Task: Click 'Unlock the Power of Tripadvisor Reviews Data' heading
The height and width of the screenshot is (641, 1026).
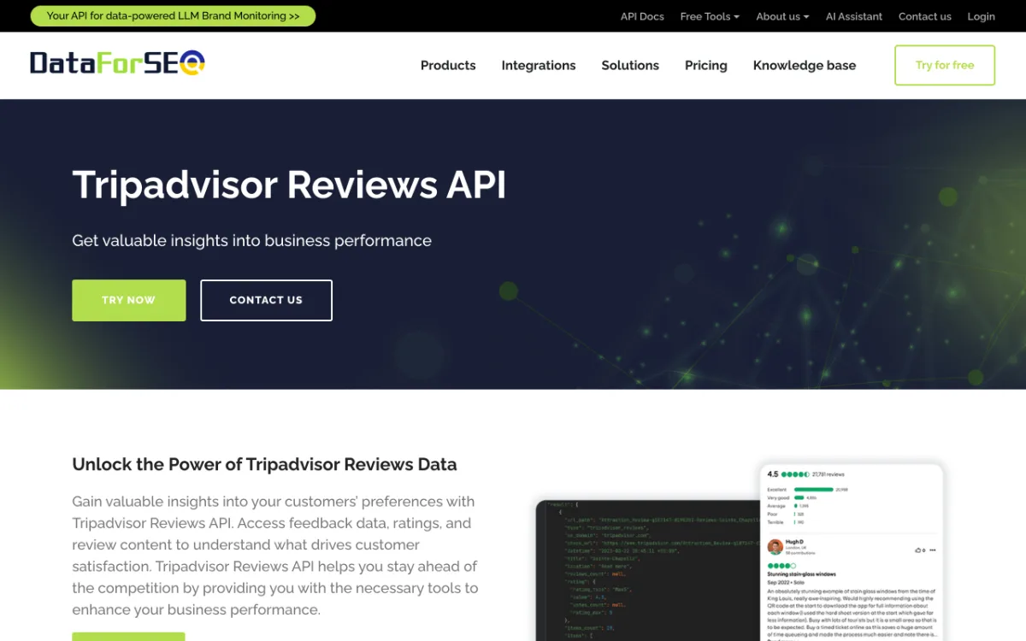Action: pos(264,464)
